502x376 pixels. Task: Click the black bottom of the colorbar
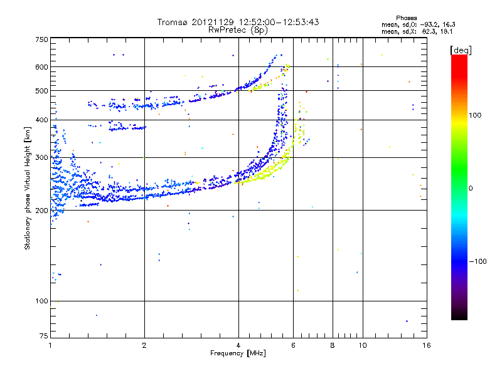[x=459, y=315]
